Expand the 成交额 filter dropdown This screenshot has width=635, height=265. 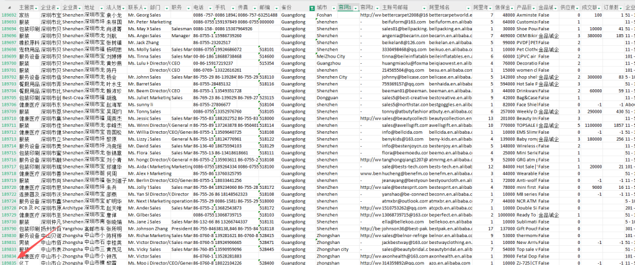(x=595, y=7)
